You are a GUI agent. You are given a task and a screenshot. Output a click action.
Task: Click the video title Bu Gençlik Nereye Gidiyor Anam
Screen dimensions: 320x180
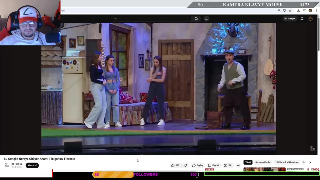(x=39, y=159)
